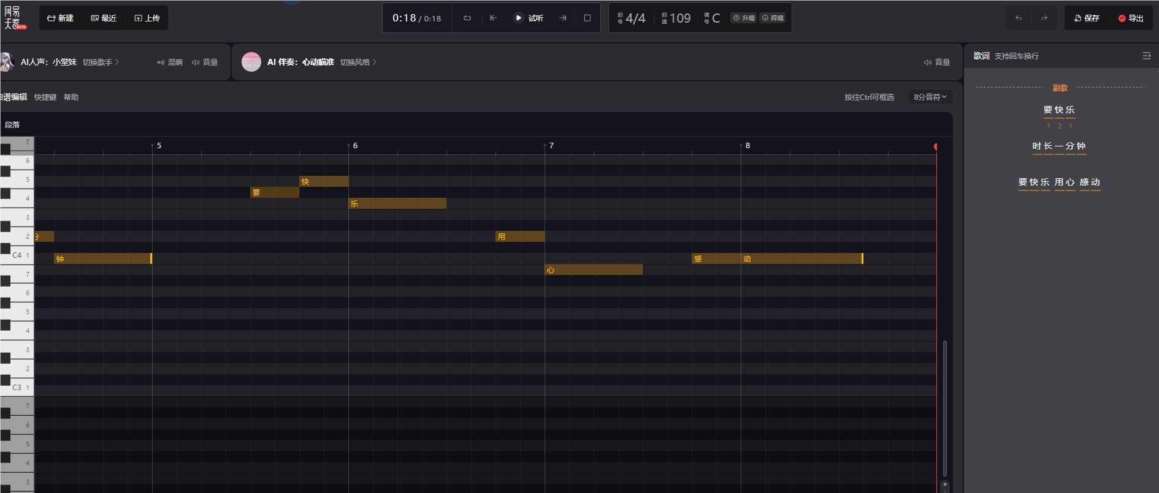Click the undo arrow icon
Screen dimensions: 1159x493
pyautogui.click(x=1019, y=18)
